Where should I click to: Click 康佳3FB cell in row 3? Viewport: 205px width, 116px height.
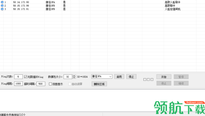pos(50,9)
